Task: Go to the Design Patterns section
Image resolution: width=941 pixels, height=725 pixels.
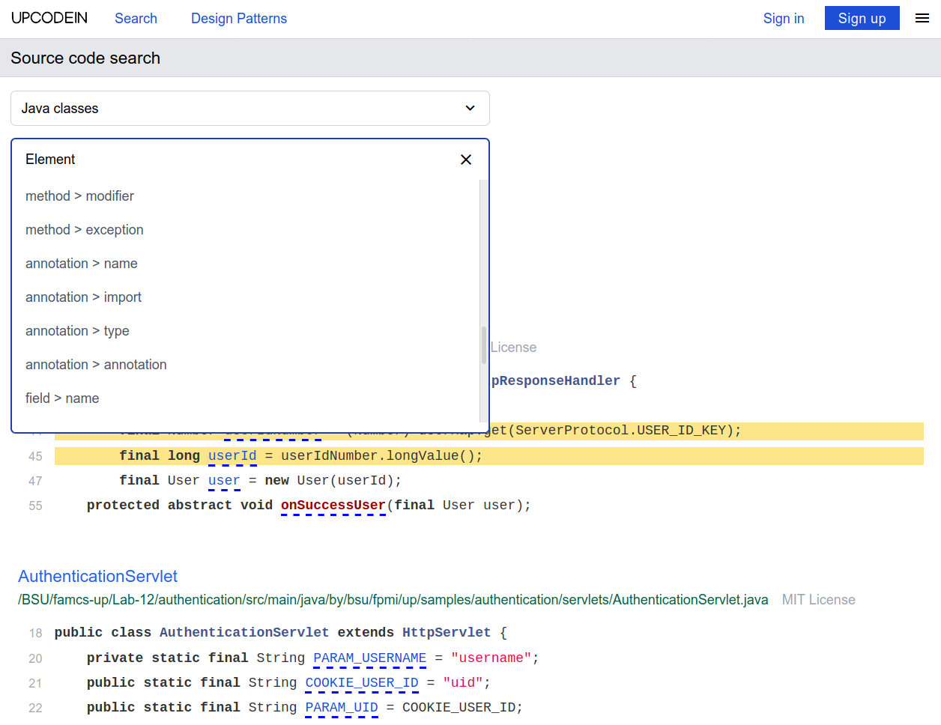Action: 239,18
